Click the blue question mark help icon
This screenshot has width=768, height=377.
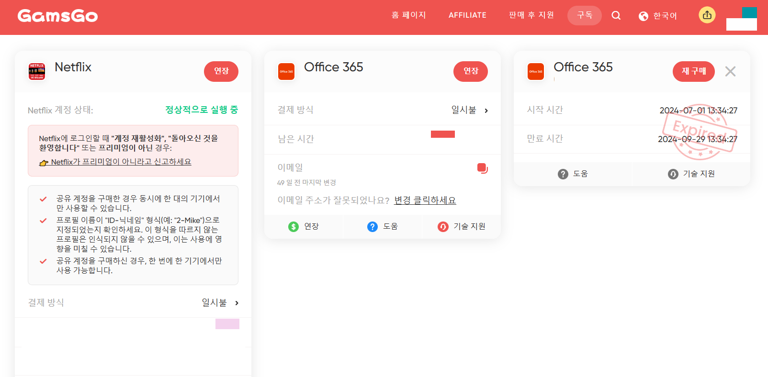(373, 226)
